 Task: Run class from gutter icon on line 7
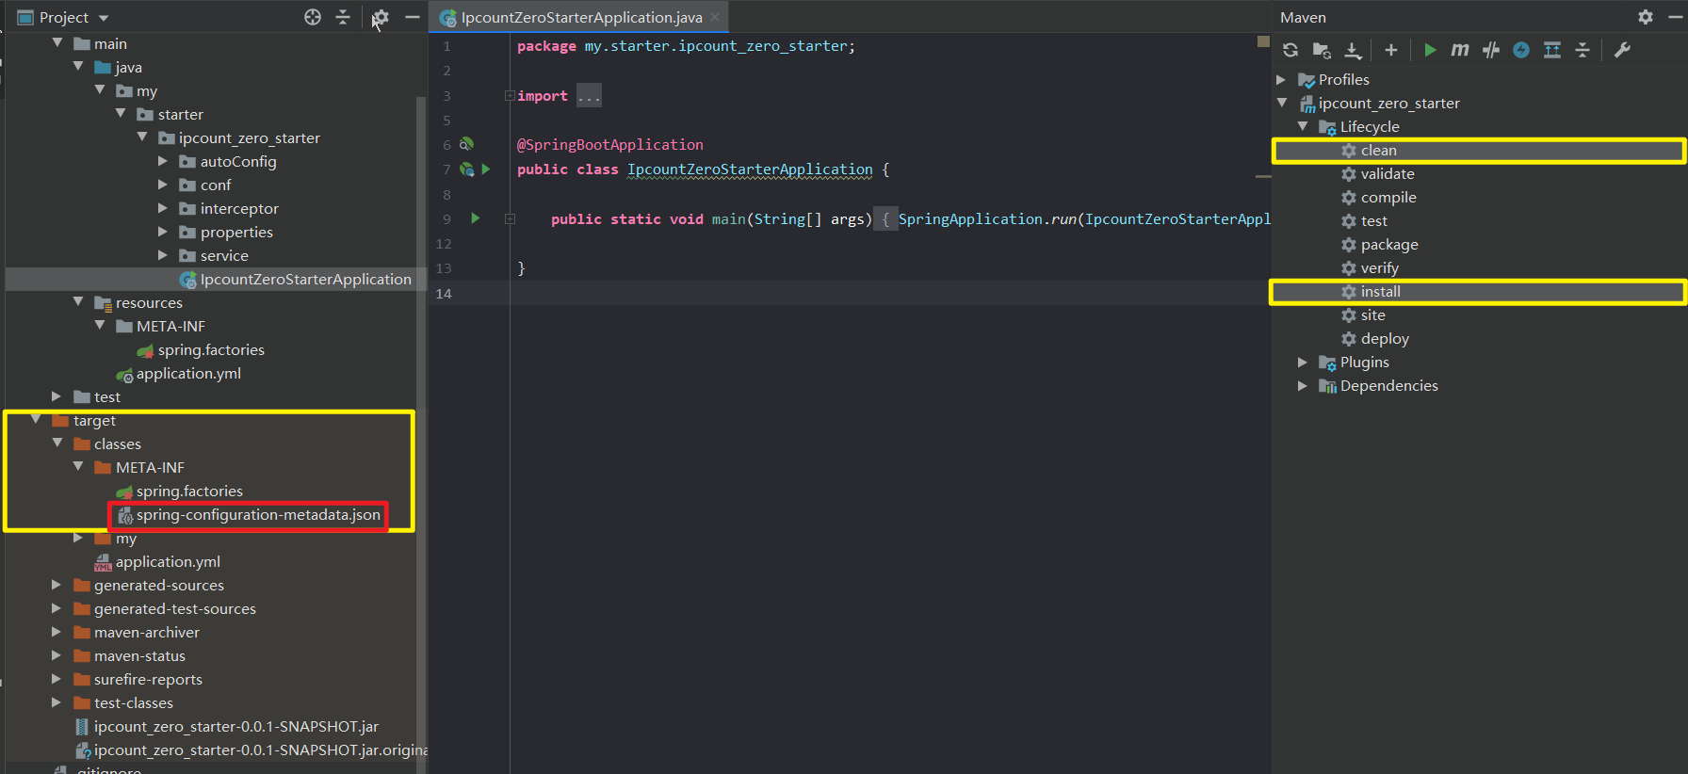click(486, 169)
